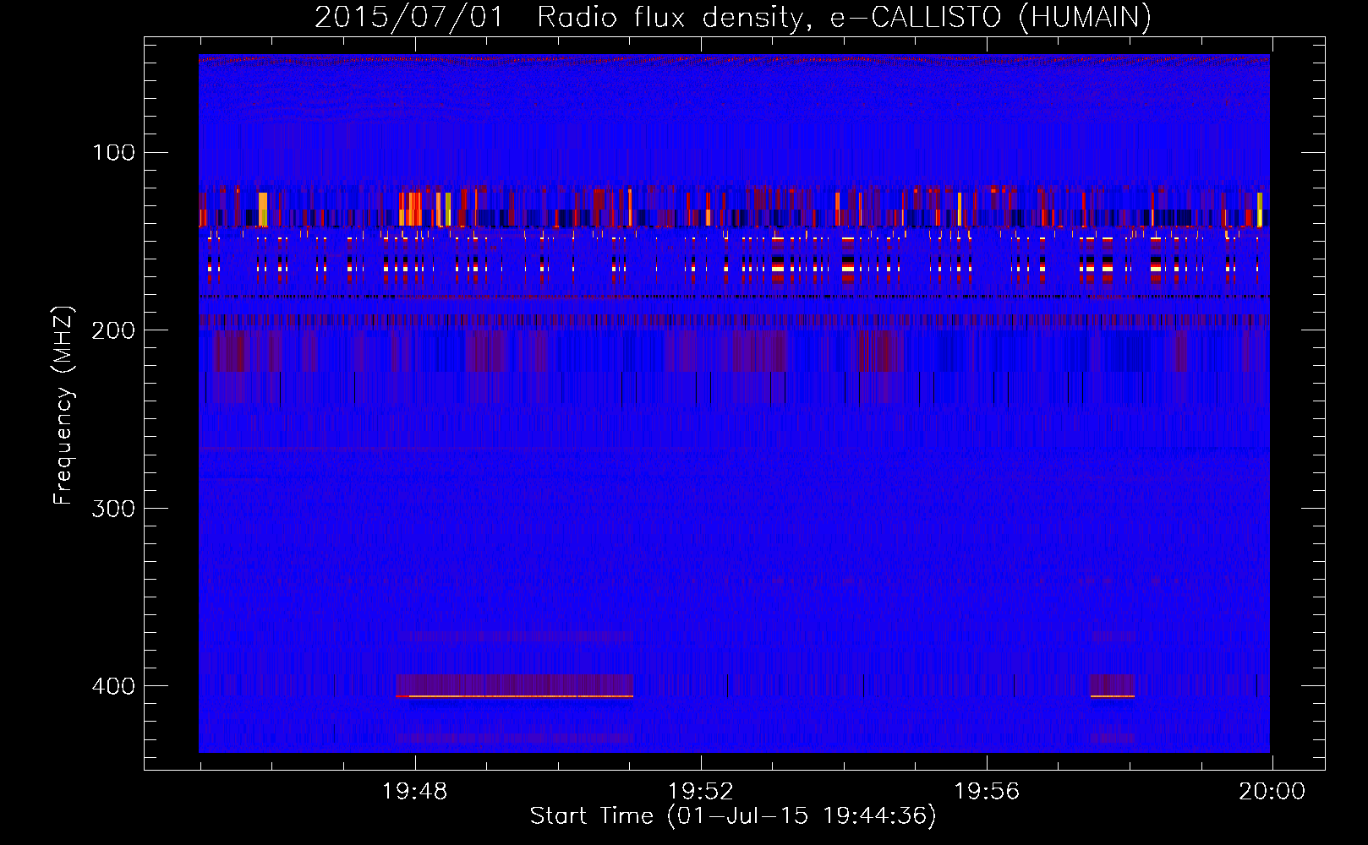Click the 'Frequency (MHZ)' axis label

[63, 405]
